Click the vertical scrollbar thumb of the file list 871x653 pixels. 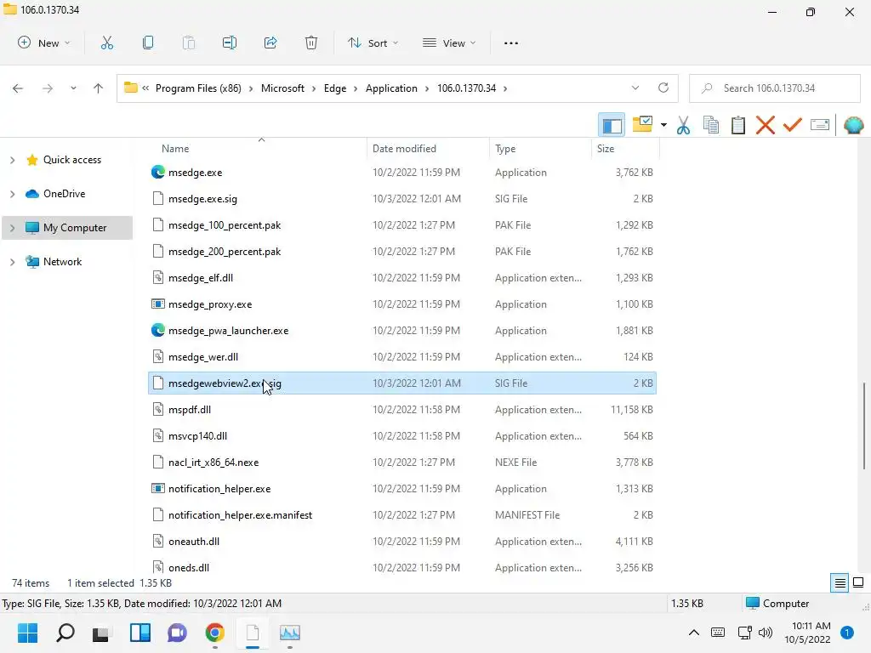(864, 425)
